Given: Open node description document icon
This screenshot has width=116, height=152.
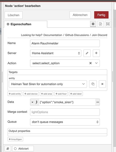Looking at the screenshot, I should (100, 24).
